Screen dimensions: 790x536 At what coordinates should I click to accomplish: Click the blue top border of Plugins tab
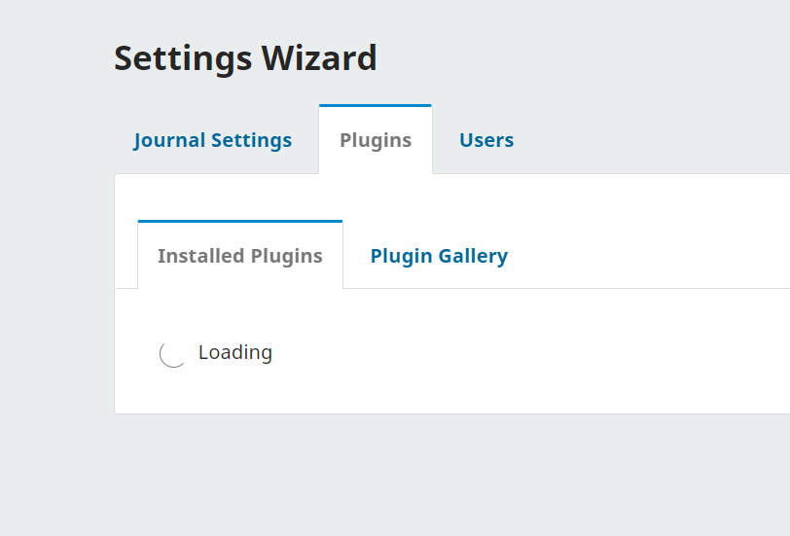tap(376, 105)
